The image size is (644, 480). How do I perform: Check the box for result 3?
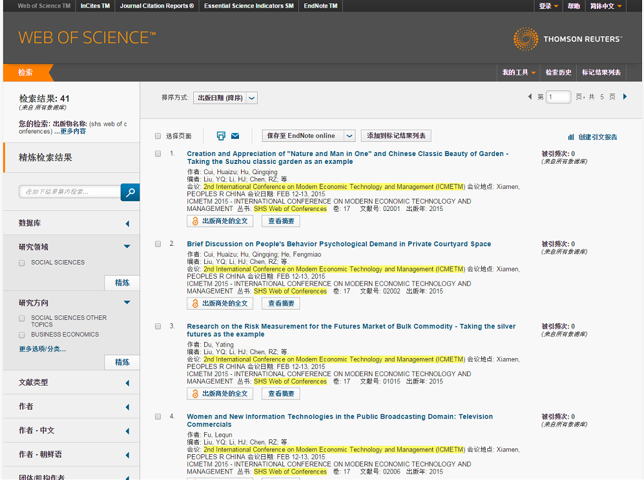[158, 326]
